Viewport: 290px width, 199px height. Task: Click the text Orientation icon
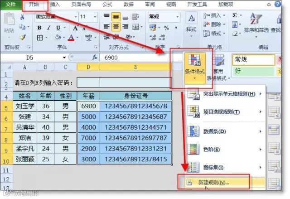coord(129,37)
